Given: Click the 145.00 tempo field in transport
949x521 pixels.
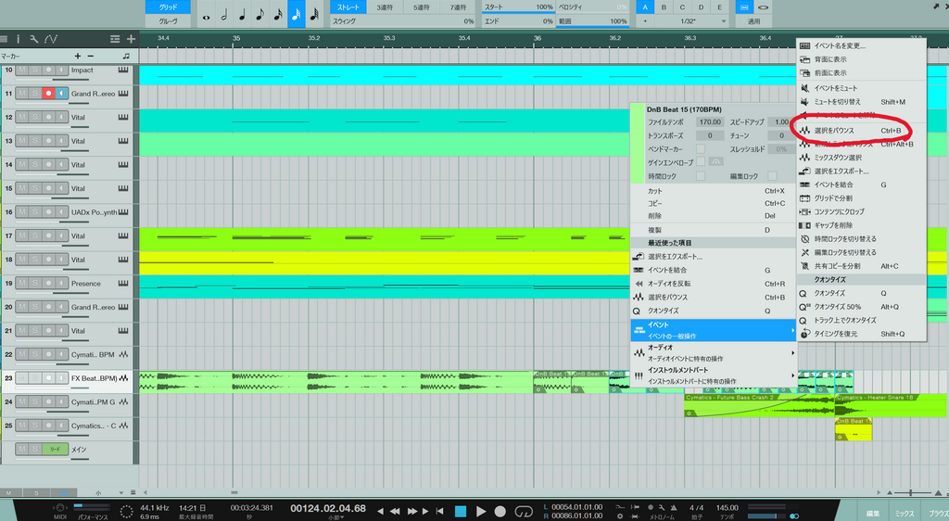Looking at the screenshot, I should pos(727,508).
